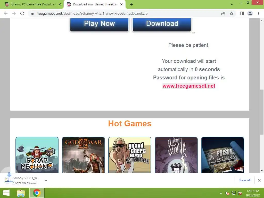Screen dimensions: 264x198
Task: Click Show all downloads
Action: (244, 180)
